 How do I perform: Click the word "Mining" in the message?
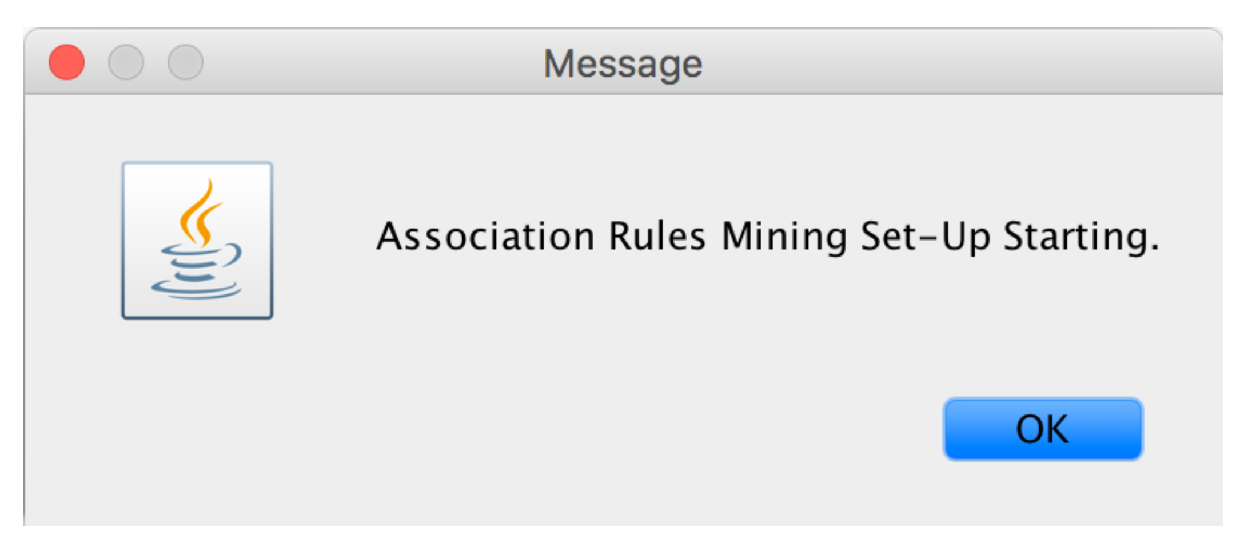[x=784, y=236]
